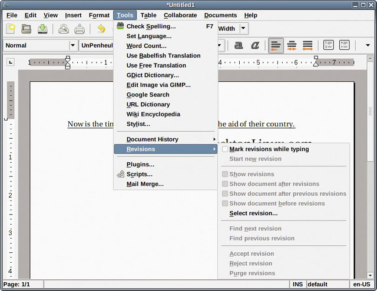Expand Document History submenu

click(x=166, y=139)
